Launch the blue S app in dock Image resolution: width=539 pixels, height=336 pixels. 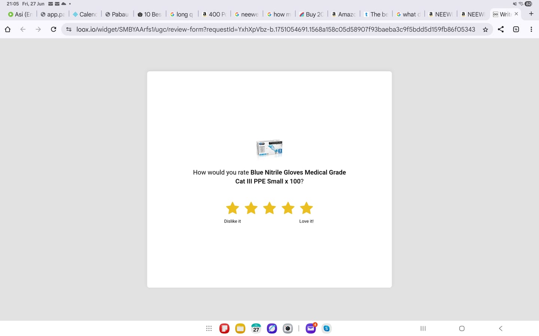(x=327, y=329)
